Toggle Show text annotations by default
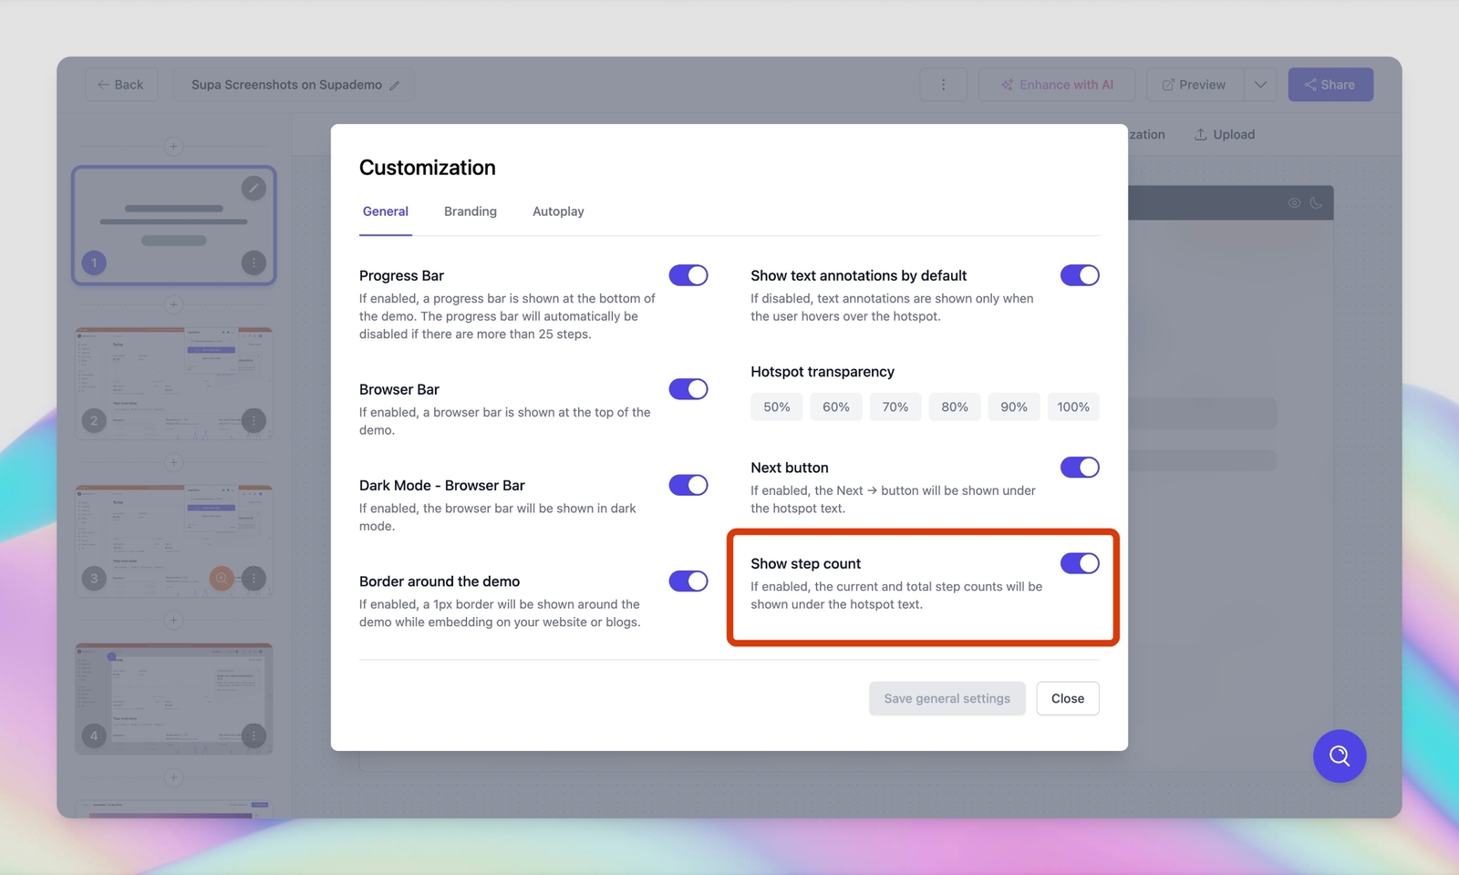Viewport: 1459px width, 875px height. [x=1080, y=275]
